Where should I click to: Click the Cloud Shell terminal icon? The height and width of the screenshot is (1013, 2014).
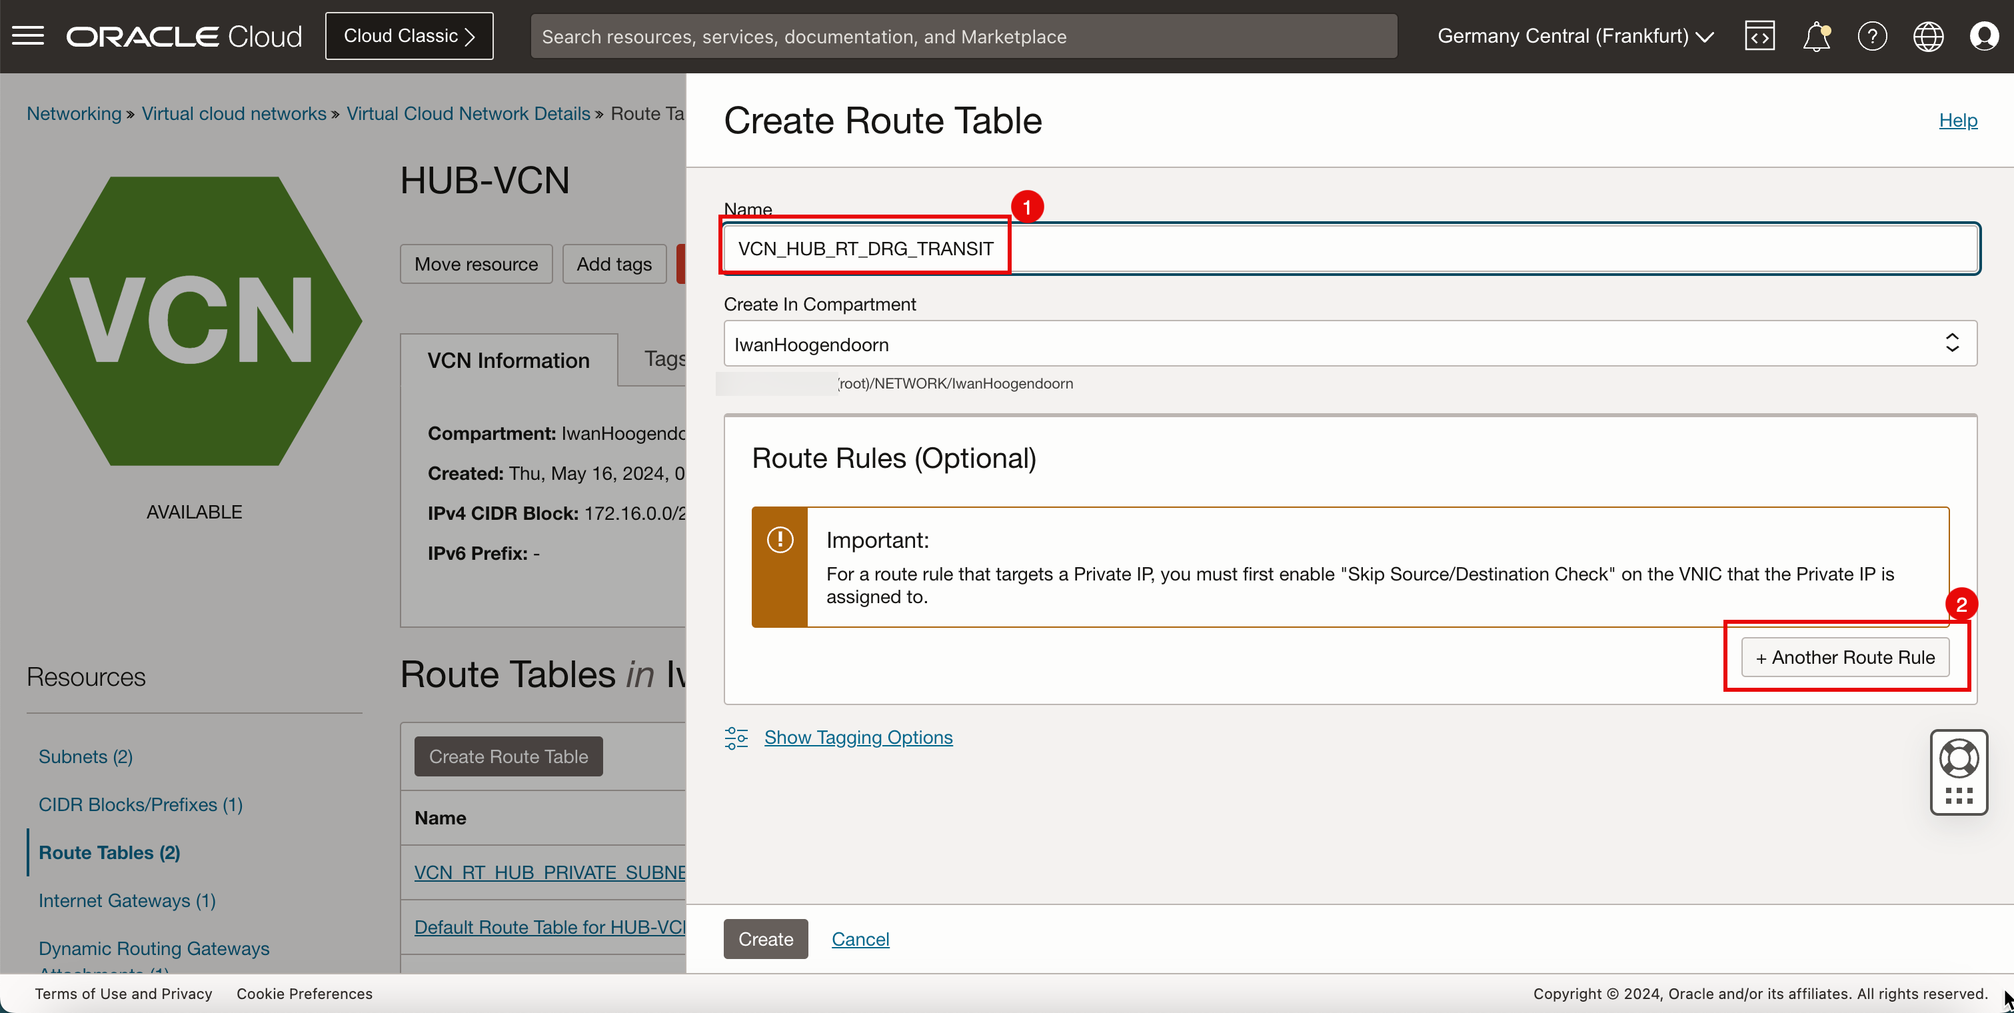(x=1759, y=35)
